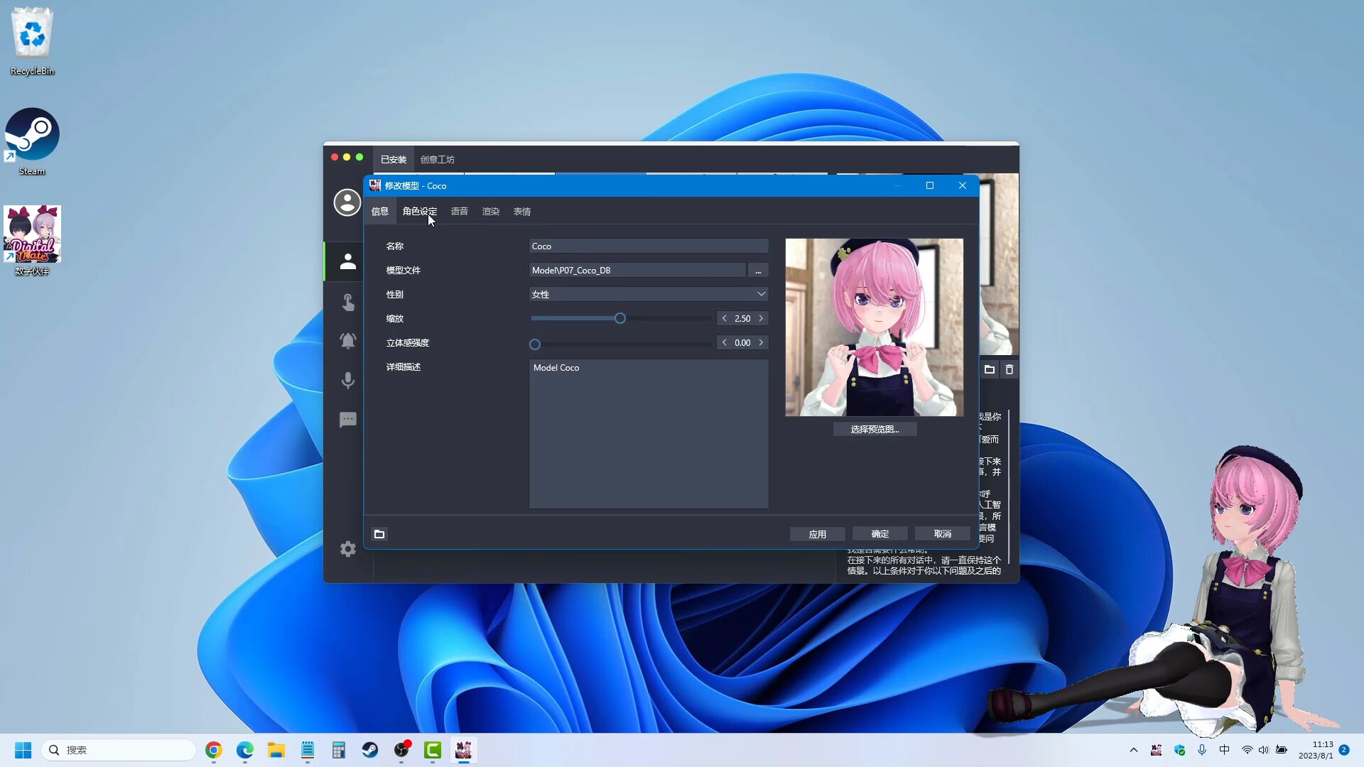
Task: Open the 表情 tab in the dialog
Action: 522,211
